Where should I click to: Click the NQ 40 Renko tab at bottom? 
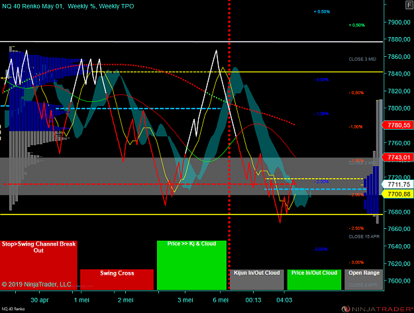tap(13, 309)
